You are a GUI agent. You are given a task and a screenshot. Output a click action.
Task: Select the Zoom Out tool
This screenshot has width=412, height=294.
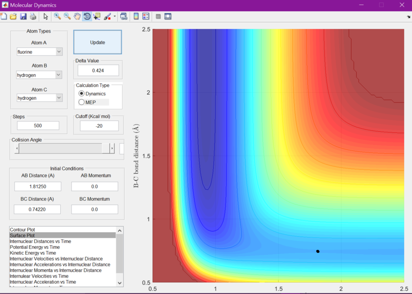pyautogui.click(x=67, y=16)
